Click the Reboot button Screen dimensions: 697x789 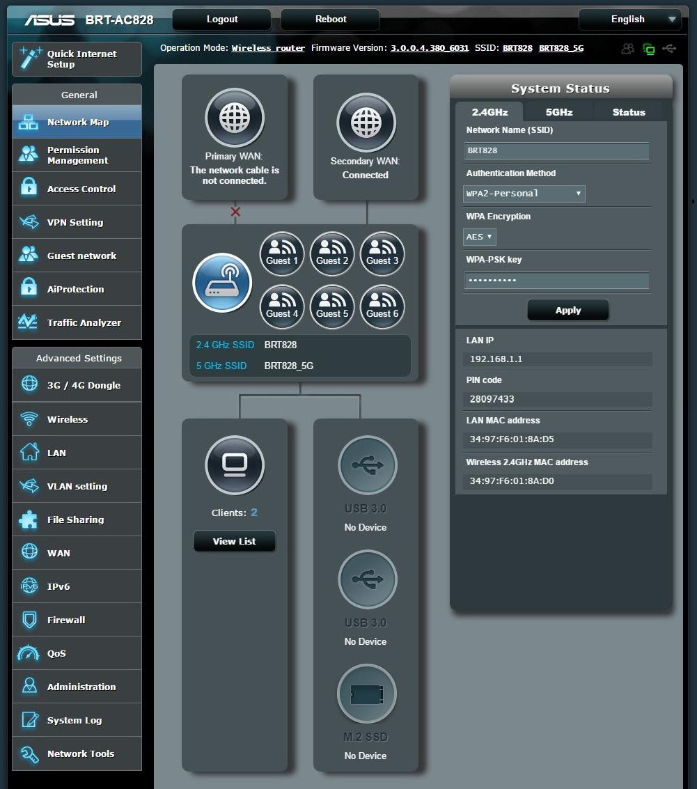pos(330,19)
